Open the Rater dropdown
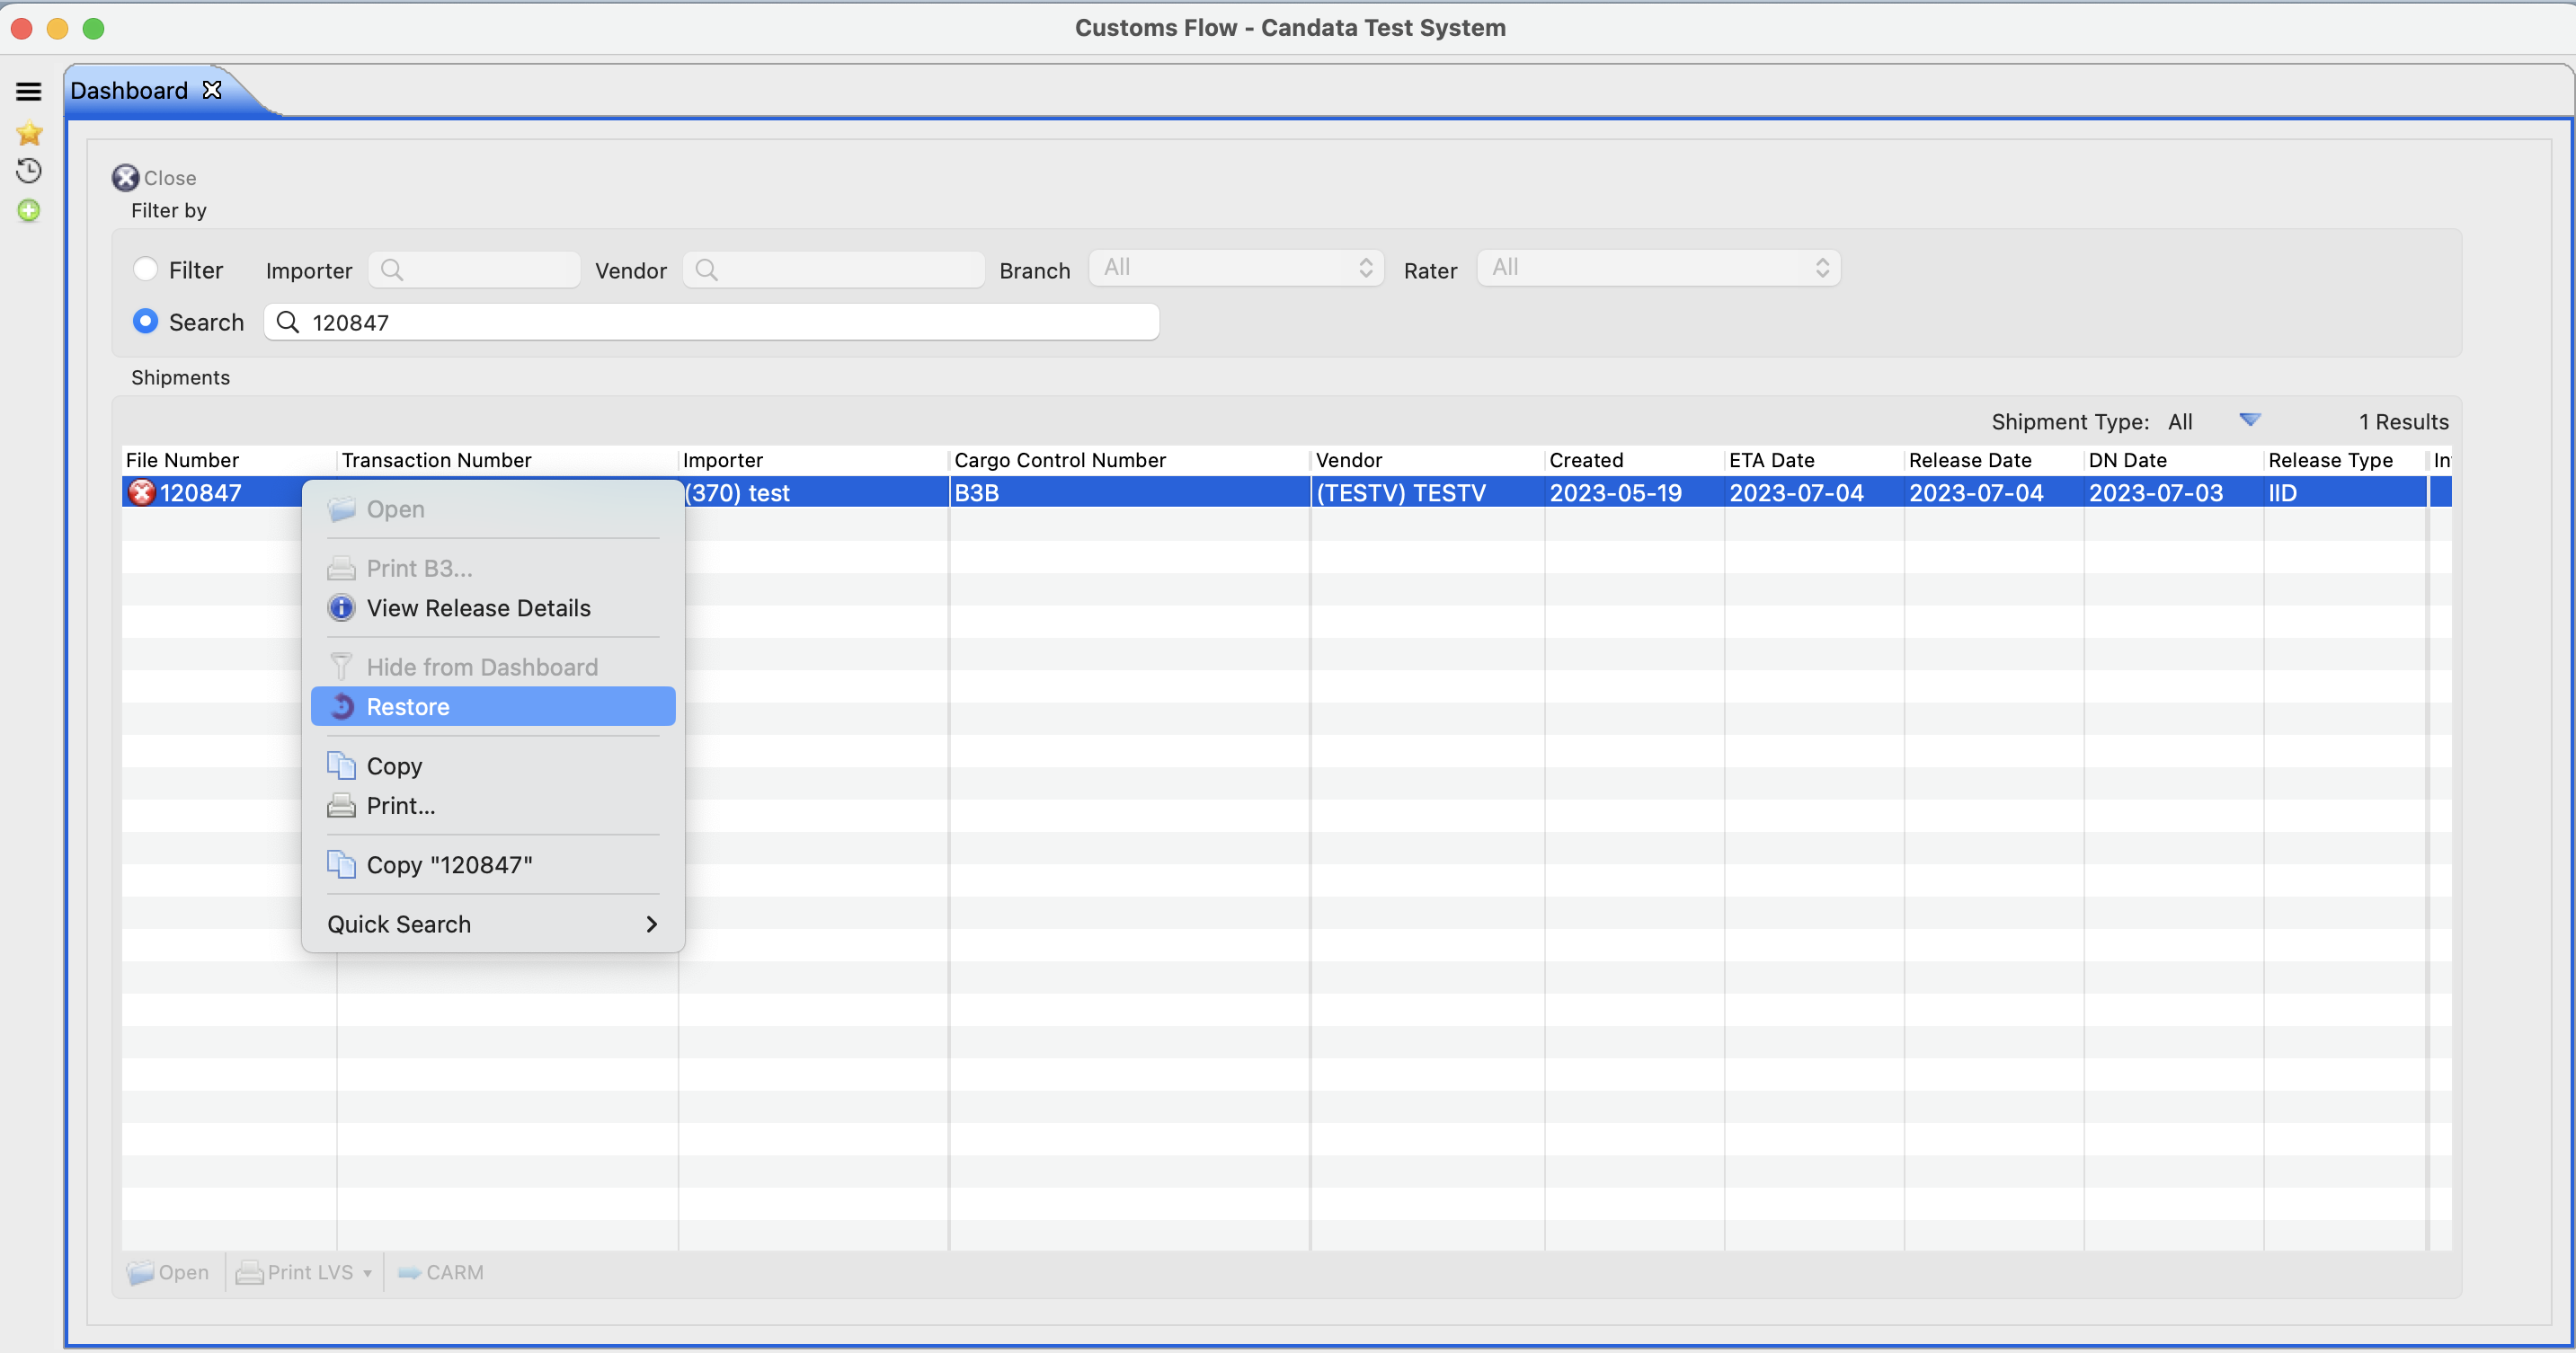 click(1658, 268)
